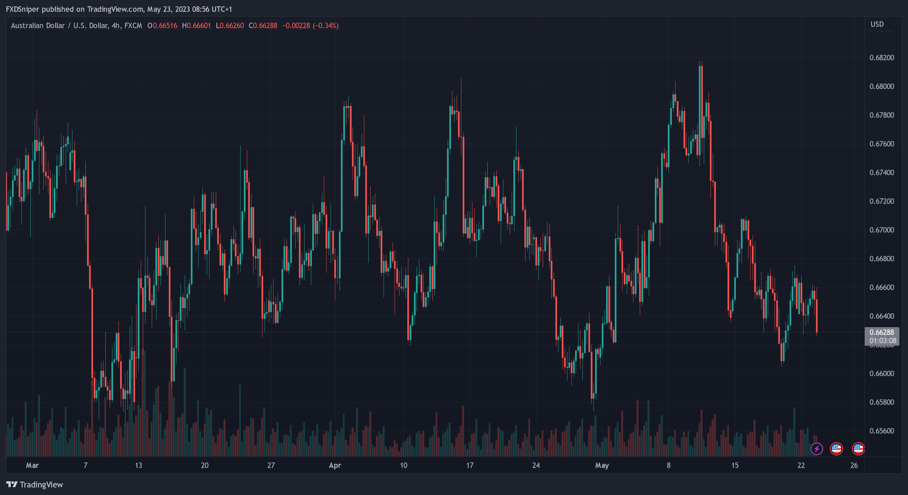Screen dimensions: 908x495
Task: Click the change value −0.00228 (−0.34%)
Action: tap(310, 26)
